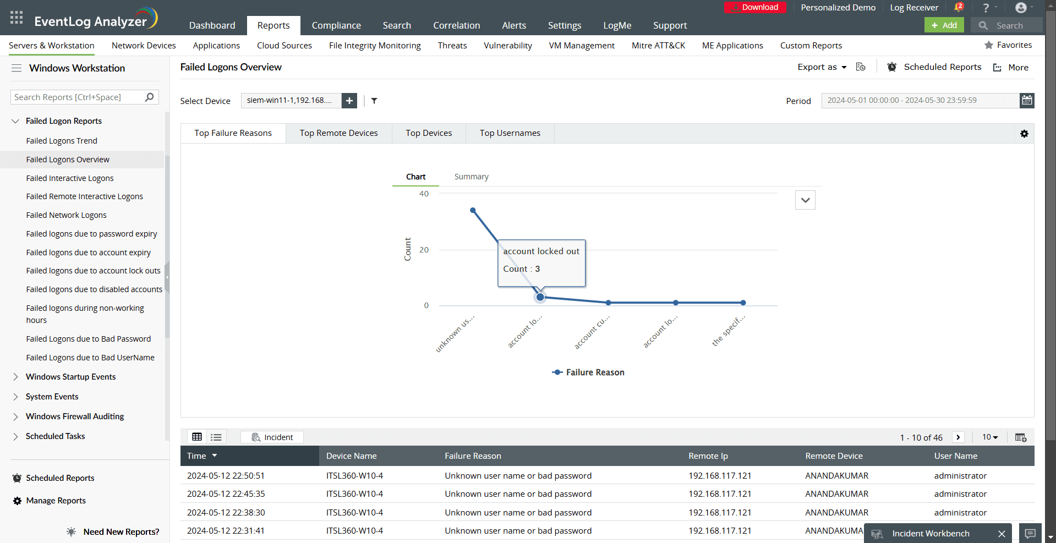Expand the Windows Startup Events category

click(16, 376)
